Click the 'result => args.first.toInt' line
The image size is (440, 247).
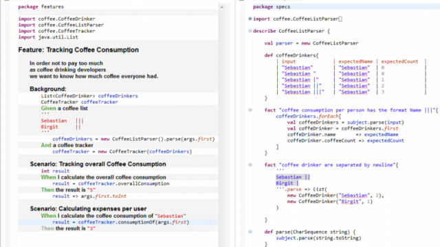tap(89, 196)
